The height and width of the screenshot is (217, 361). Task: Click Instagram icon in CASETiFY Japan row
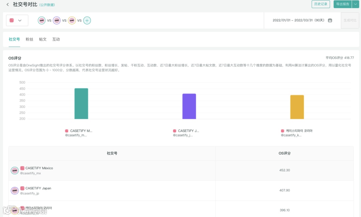click(22, 188)
